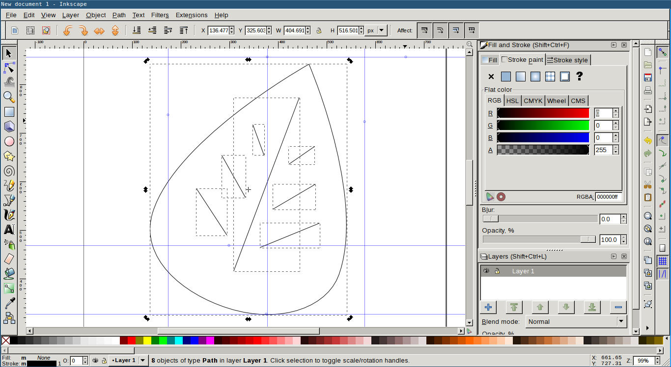Switch to color Wheel tab
The height and width of the screenshot is (367, 671).
(557, 101)
